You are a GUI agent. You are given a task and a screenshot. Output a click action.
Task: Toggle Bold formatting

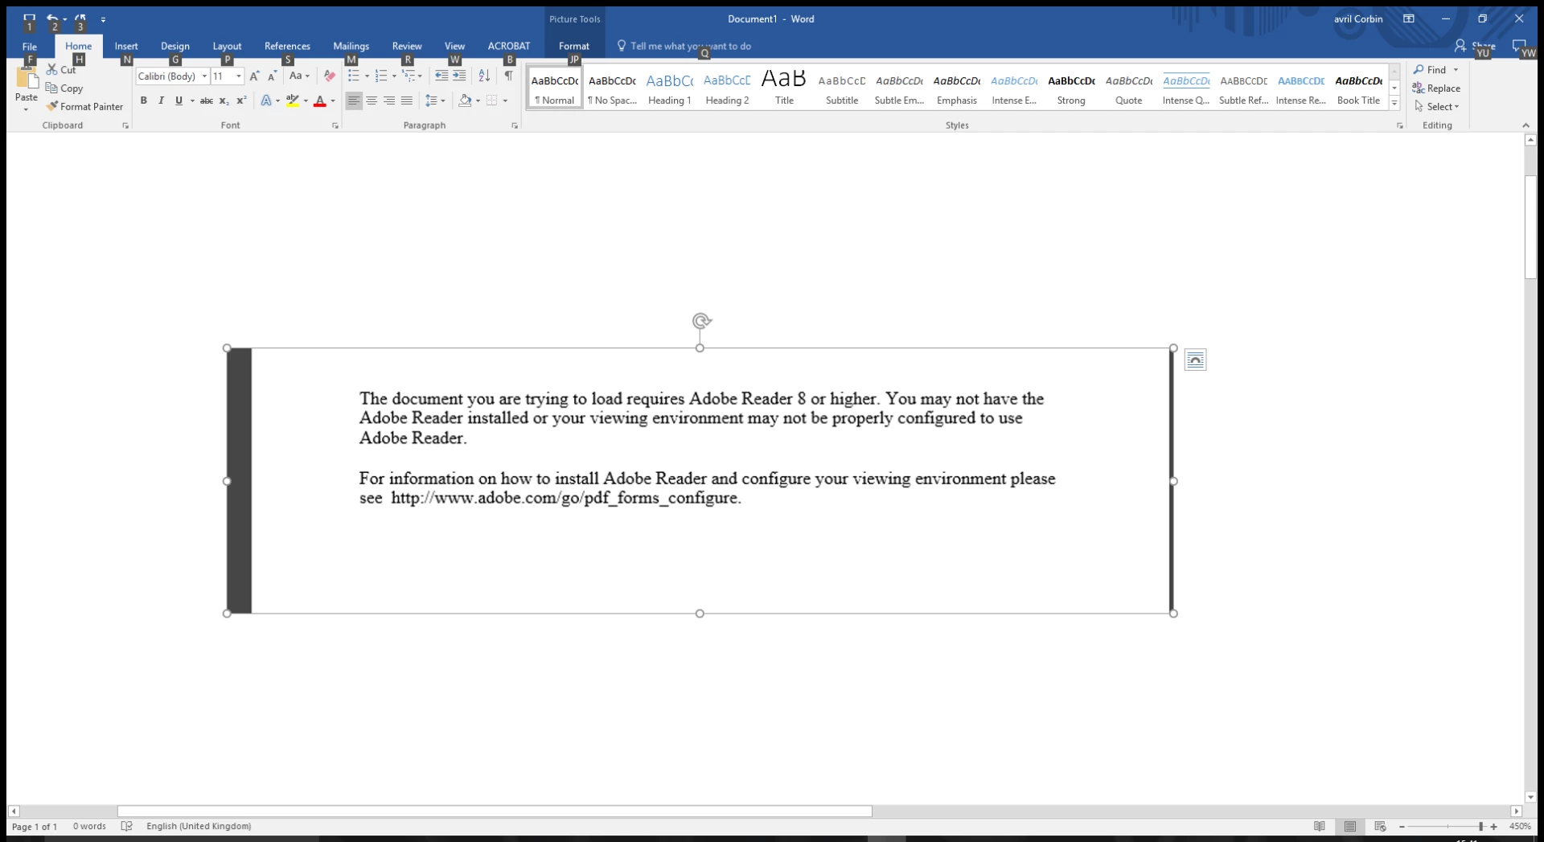144,101
